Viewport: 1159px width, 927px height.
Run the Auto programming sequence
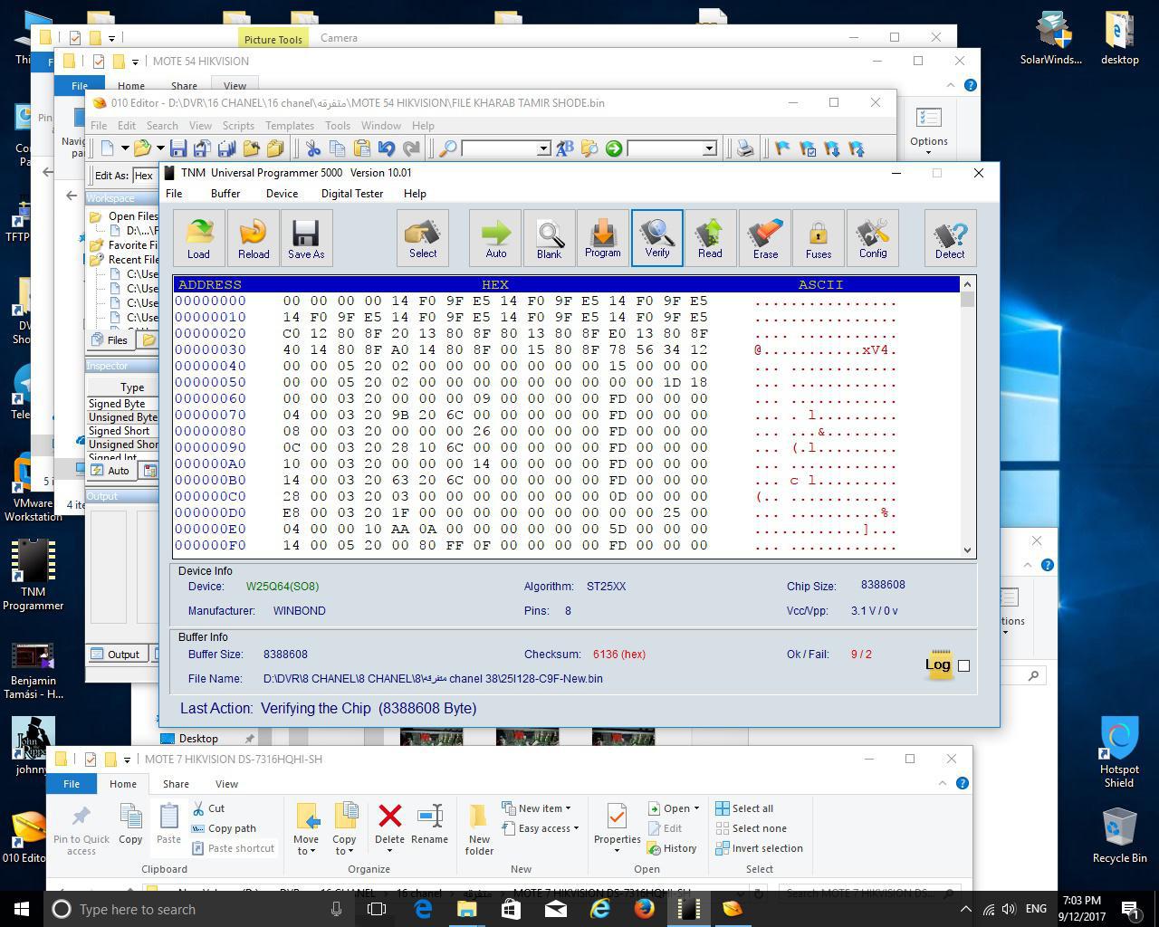click(495, 238)
